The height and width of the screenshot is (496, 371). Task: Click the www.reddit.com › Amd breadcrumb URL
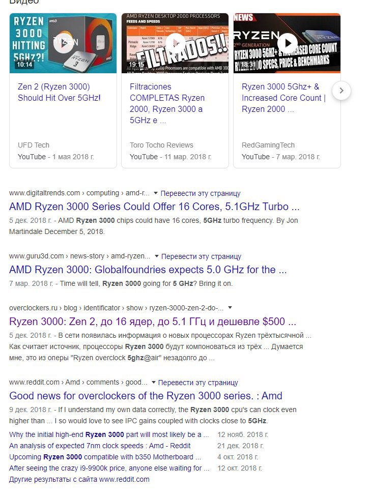pos(78,383)
